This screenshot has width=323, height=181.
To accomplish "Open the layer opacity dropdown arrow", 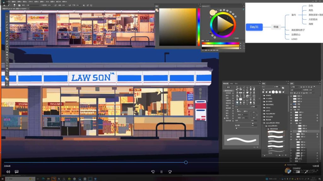I will pos(314,90).
